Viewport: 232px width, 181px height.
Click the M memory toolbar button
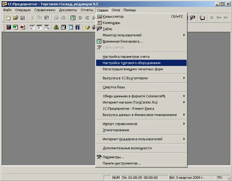click(212, 18)
